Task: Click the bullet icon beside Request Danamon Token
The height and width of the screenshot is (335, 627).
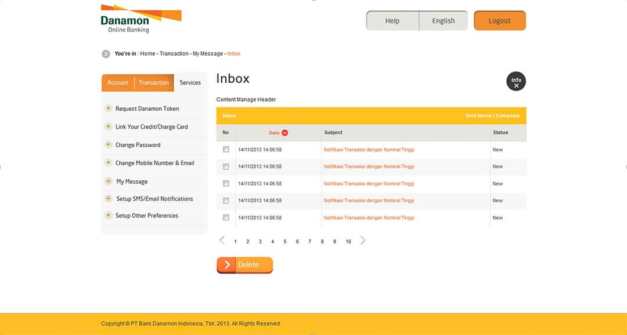Action: click(x=109, y=108)
